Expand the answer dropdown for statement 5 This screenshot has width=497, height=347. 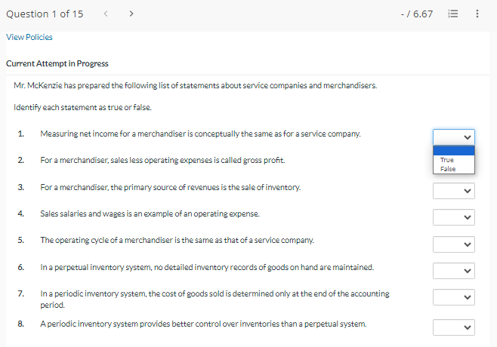coord(454,244)
